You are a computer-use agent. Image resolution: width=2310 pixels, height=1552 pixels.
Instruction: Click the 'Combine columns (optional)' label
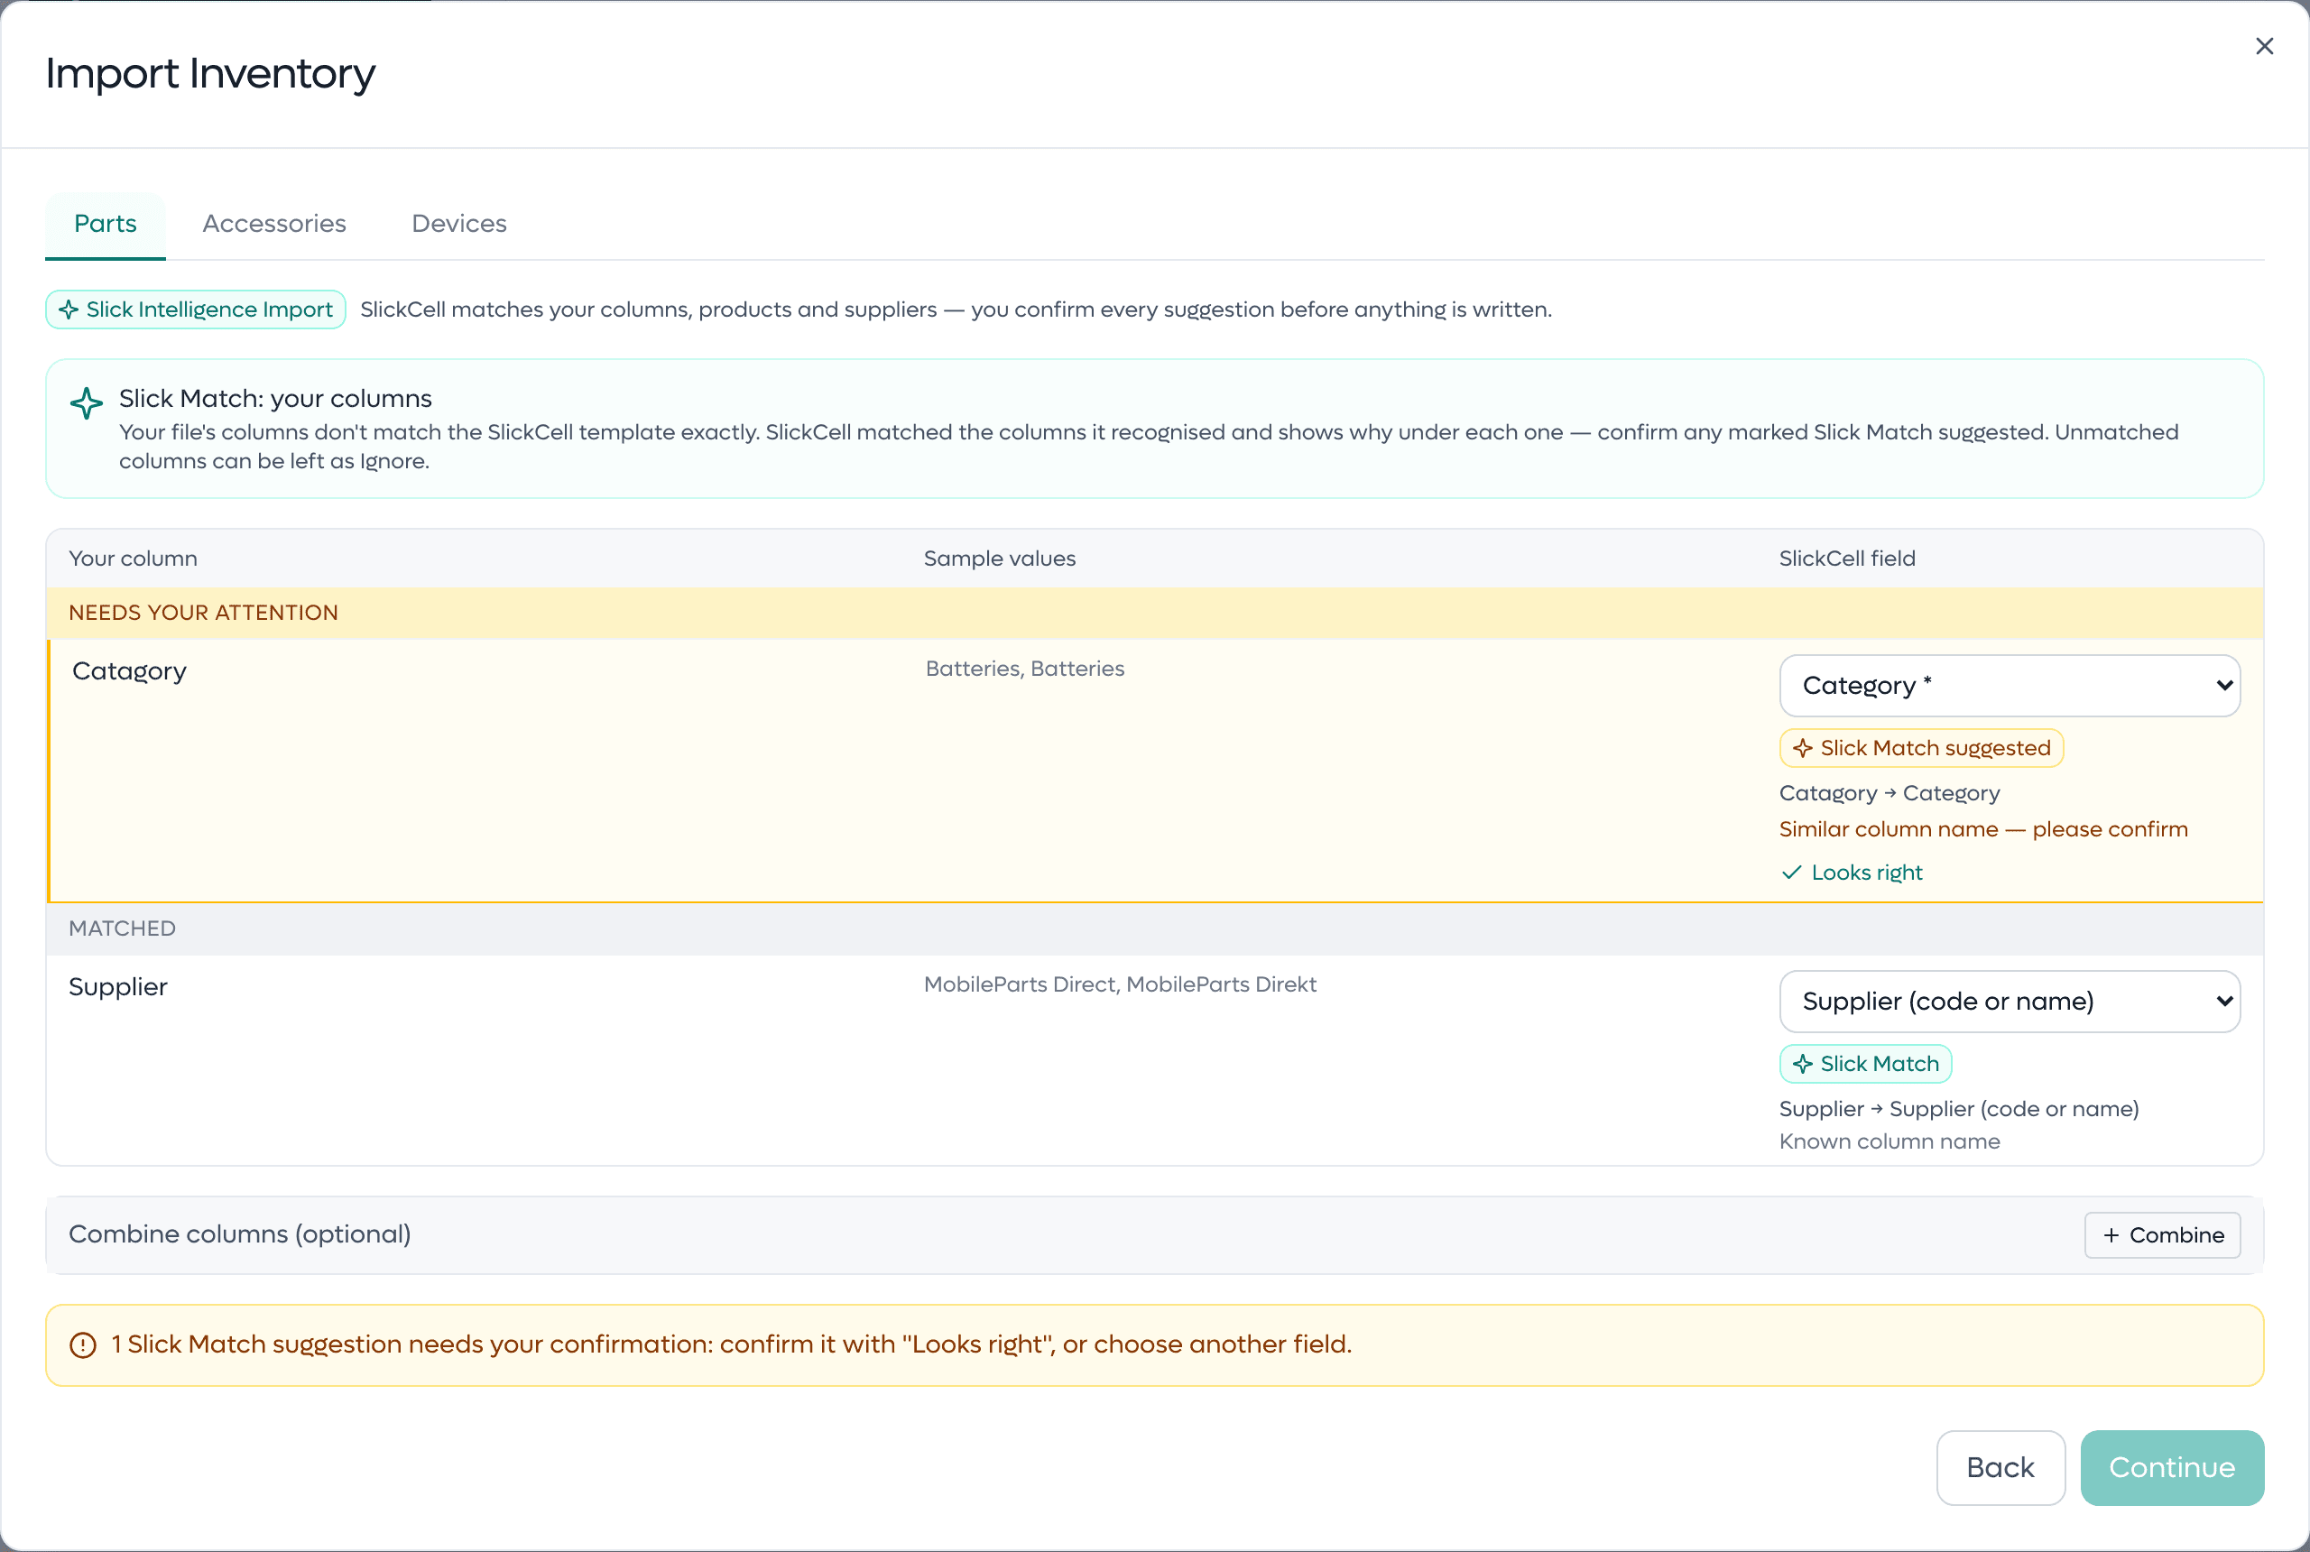(239, 1235)
